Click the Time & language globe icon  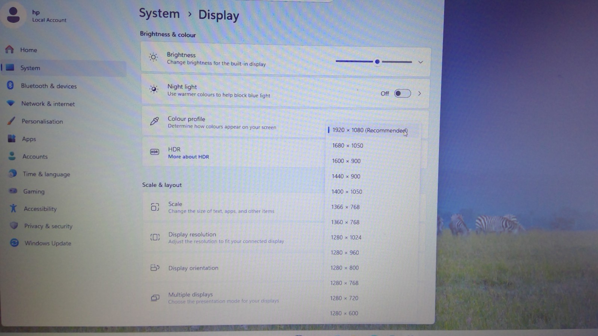click(13, 173)
